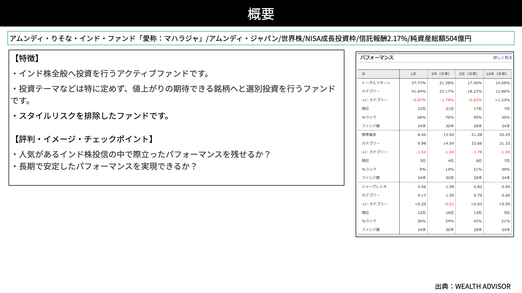
Task: Click the 1.58 Sharpe ratio value
Action: 450,187
